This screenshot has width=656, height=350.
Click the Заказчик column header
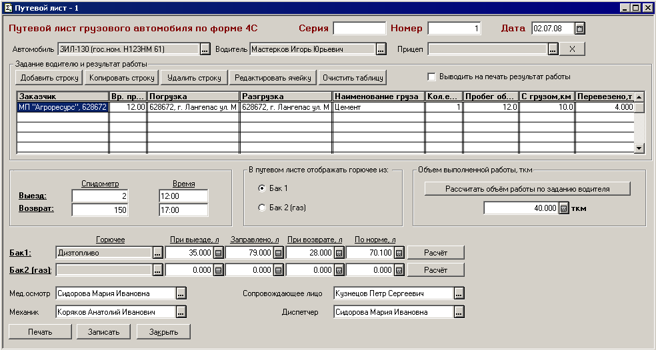pos(63,96)
